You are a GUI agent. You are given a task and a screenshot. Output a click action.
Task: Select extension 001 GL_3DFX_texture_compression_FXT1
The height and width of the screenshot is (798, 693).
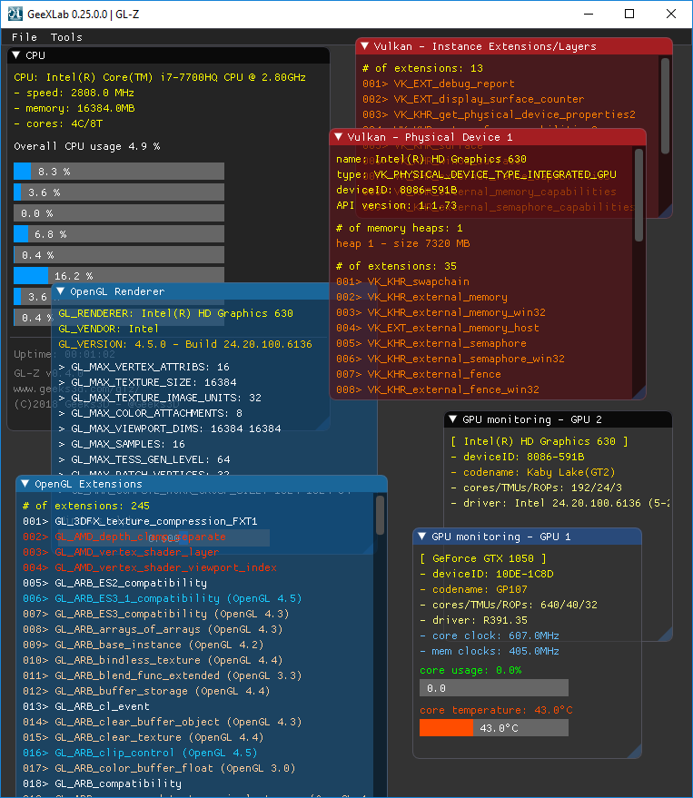[140, 521]
